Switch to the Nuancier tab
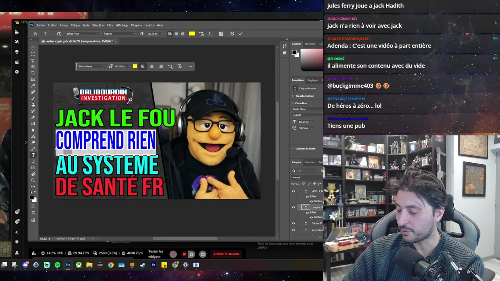The image size is (500, 281). pos(310,44)
